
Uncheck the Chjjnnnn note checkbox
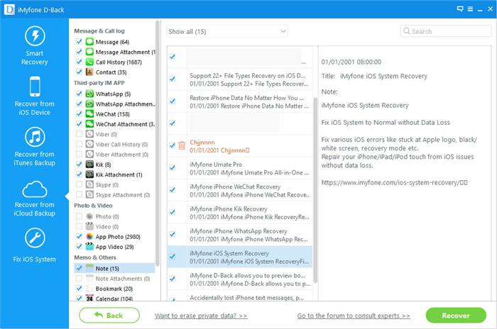tap(172, 145)
